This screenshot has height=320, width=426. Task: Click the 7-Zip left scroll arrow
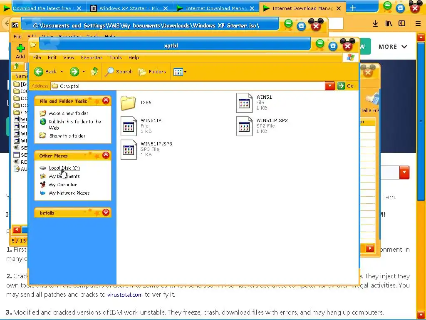click(17, 230)
